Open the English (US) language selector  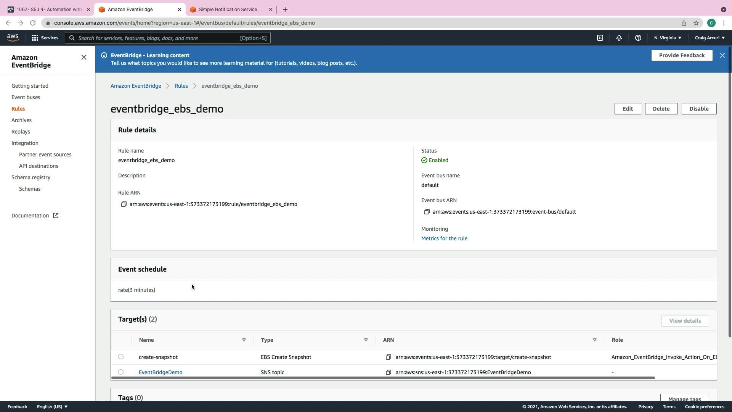52,407
